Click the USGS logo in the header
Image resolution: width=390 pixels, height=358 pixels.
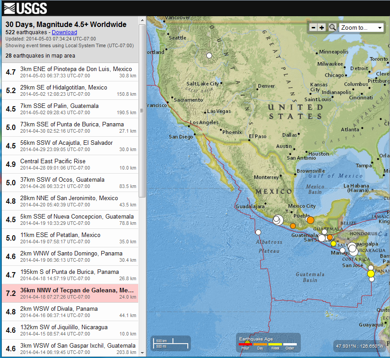tap(25, 9)
